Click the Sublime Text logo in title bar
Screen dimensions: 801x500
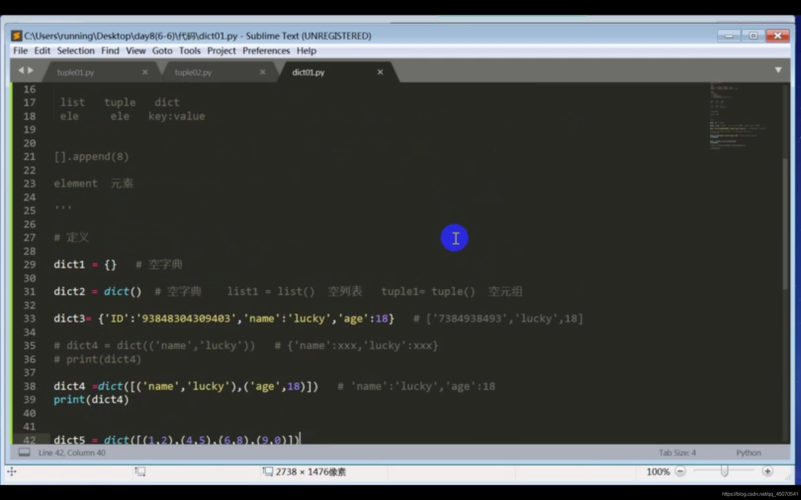click(16, 36)
